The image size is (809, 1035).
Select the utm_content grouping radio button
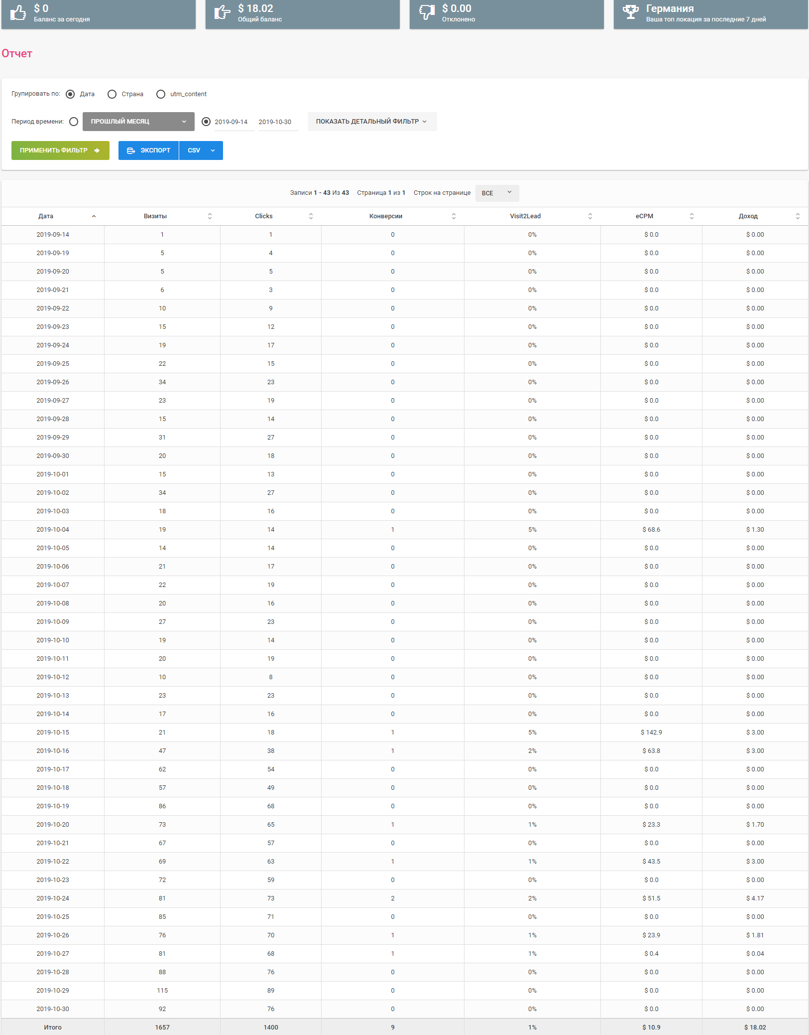tap(160, 94)
